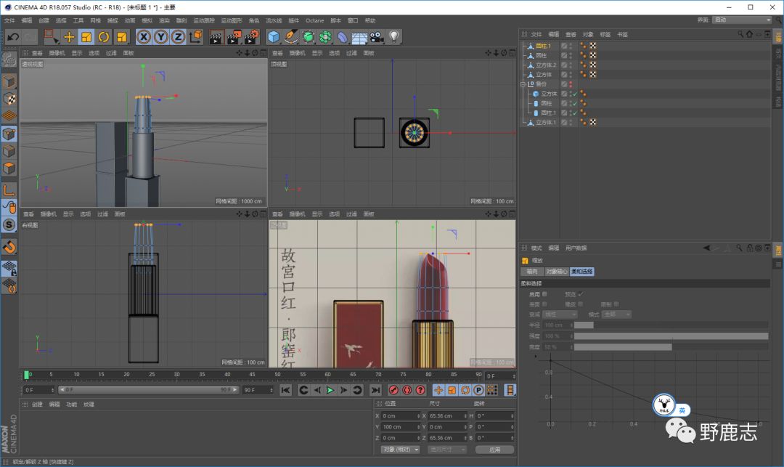Viewport: 784px width, 467px height.
Task: Open the 界面 layout dropdown
Action: (x=741, y=20)
